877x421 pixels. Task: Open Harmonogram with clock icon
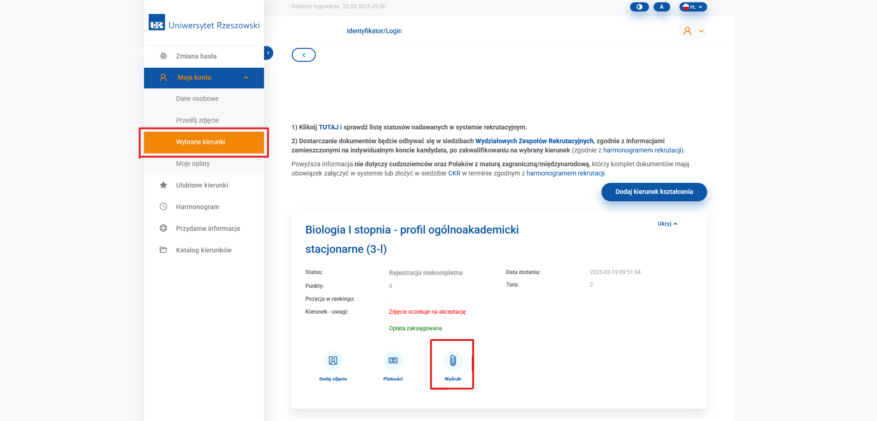coord(197,207)
